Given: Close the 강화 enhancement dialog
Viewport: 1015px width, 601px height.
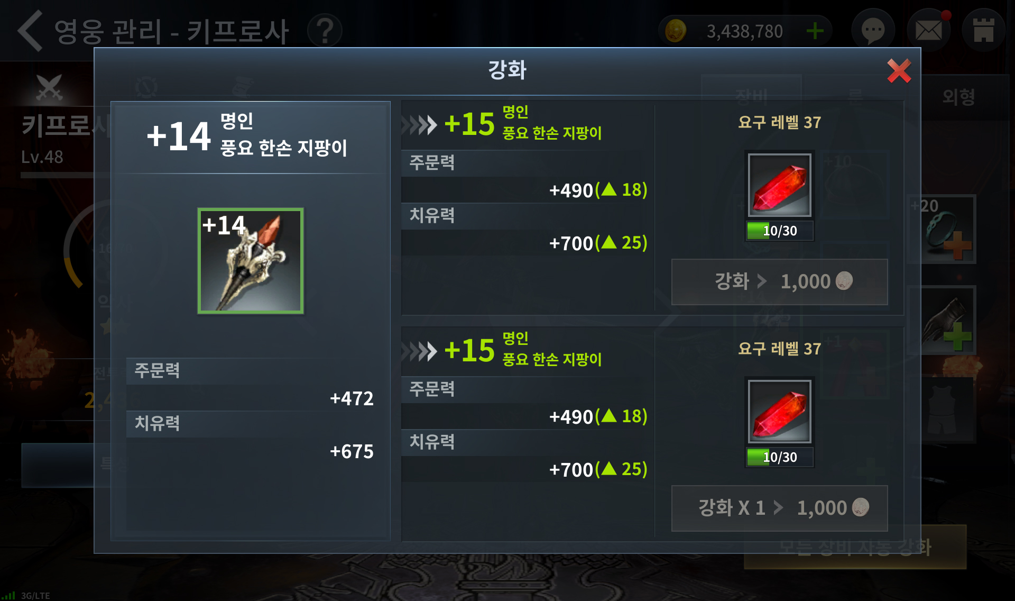Looking at the screenshot, I should coord(899,71).
